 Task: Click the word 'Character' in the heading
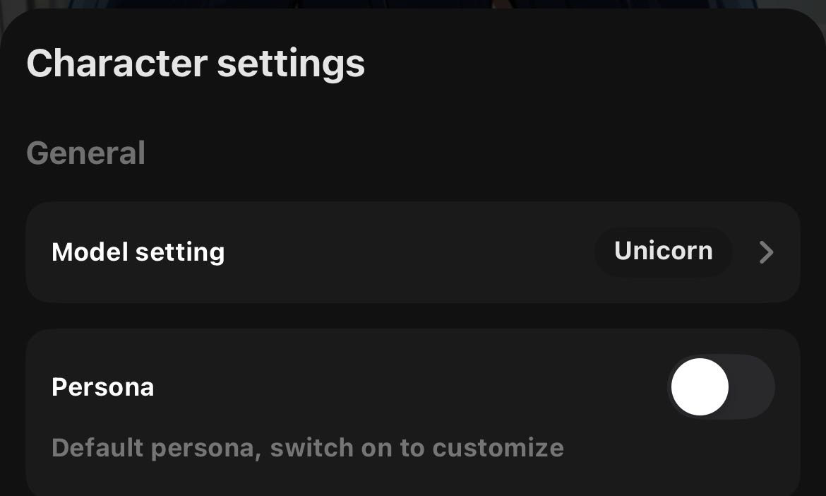click(x=117, y=64)
